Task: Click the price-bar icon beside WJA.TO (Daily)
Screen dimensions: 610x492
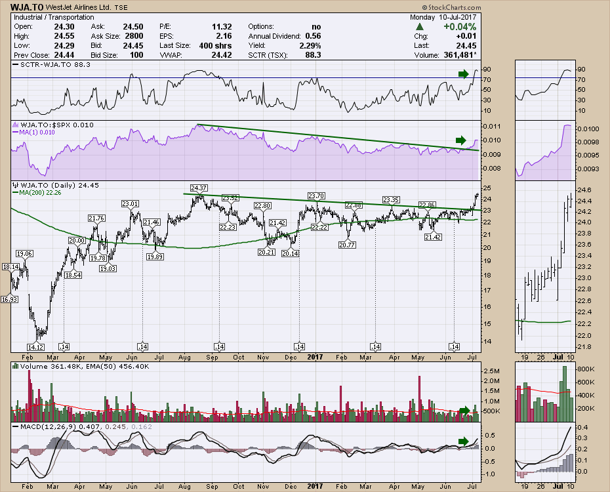Action: click(x=16, y=185)
